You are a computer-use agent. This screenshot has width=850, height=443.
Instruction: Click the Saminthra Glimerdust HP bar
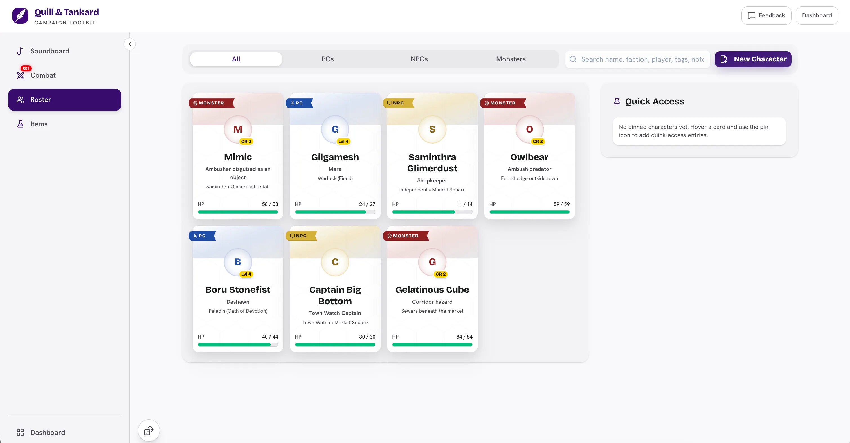coord(432,212)
